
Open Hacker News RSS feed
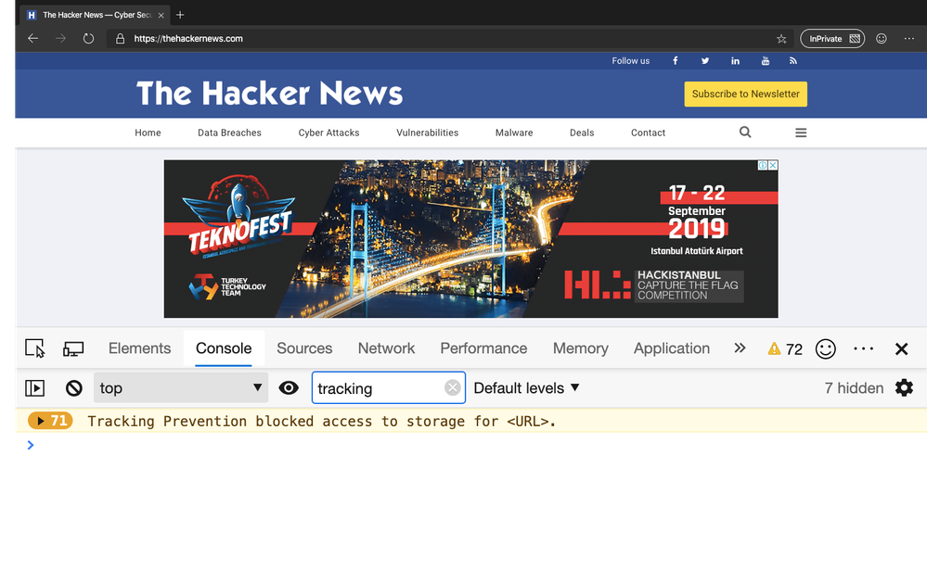pyautogui.click(x=792, y=61)
